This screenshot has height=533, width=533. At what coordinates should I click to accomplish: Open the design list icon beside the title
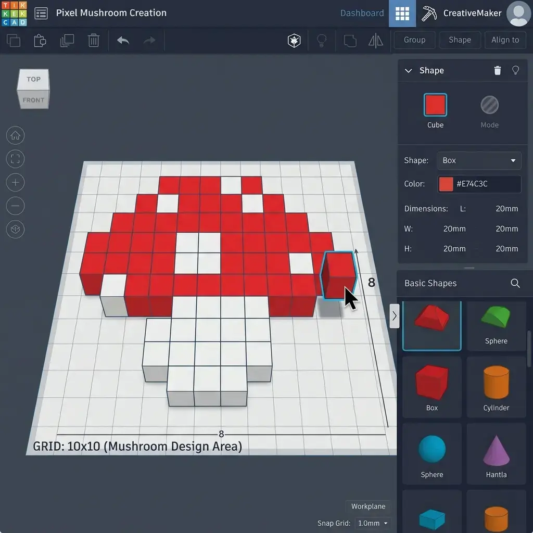click(41, 14)
